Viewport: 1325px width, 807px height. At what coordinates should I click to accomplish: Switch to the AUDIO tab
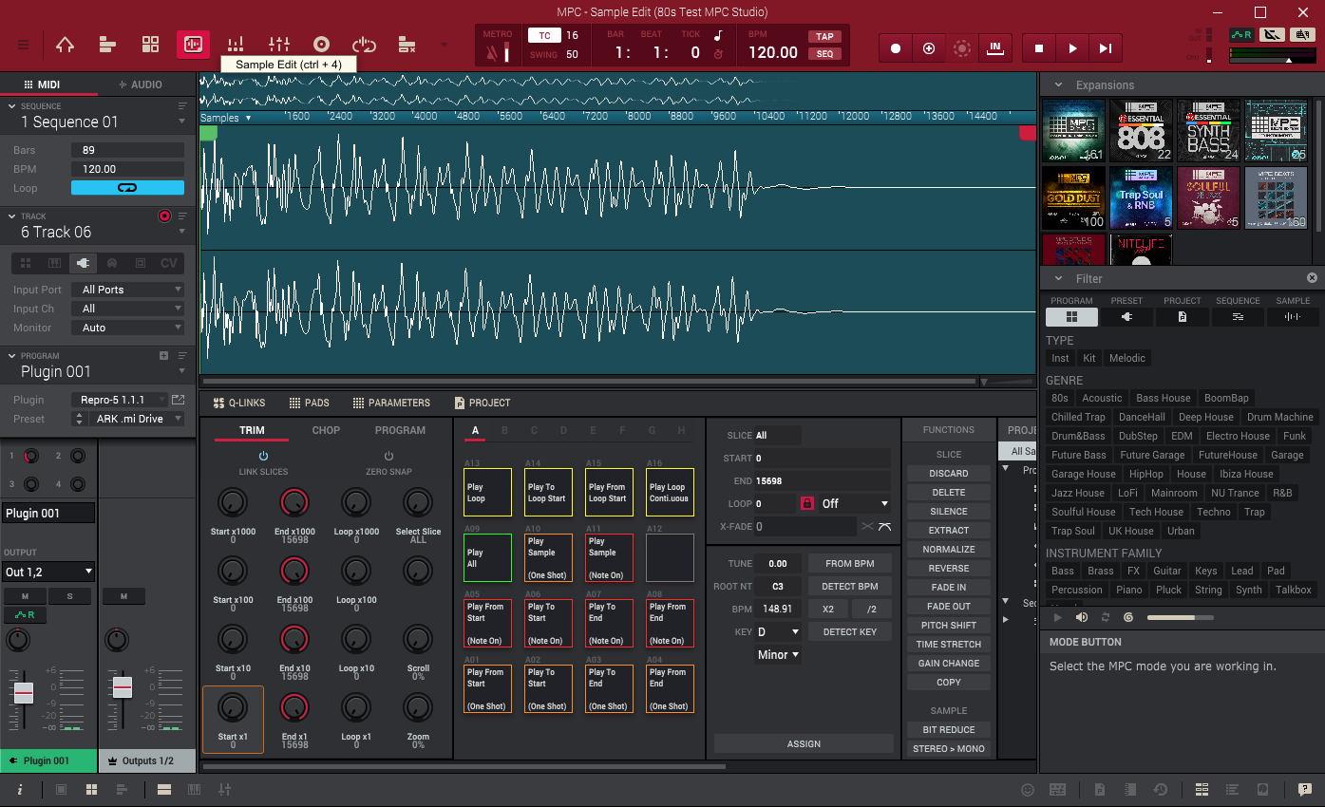(x=141, y=84)
